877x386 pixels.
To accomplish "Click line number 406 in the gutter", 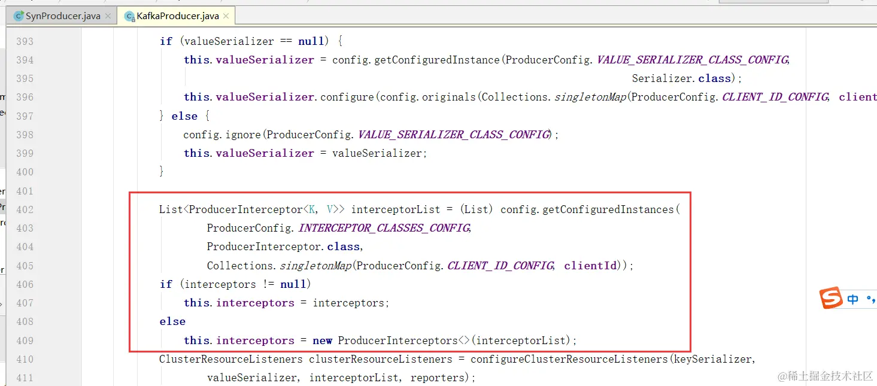I will (x=25, y=284).
